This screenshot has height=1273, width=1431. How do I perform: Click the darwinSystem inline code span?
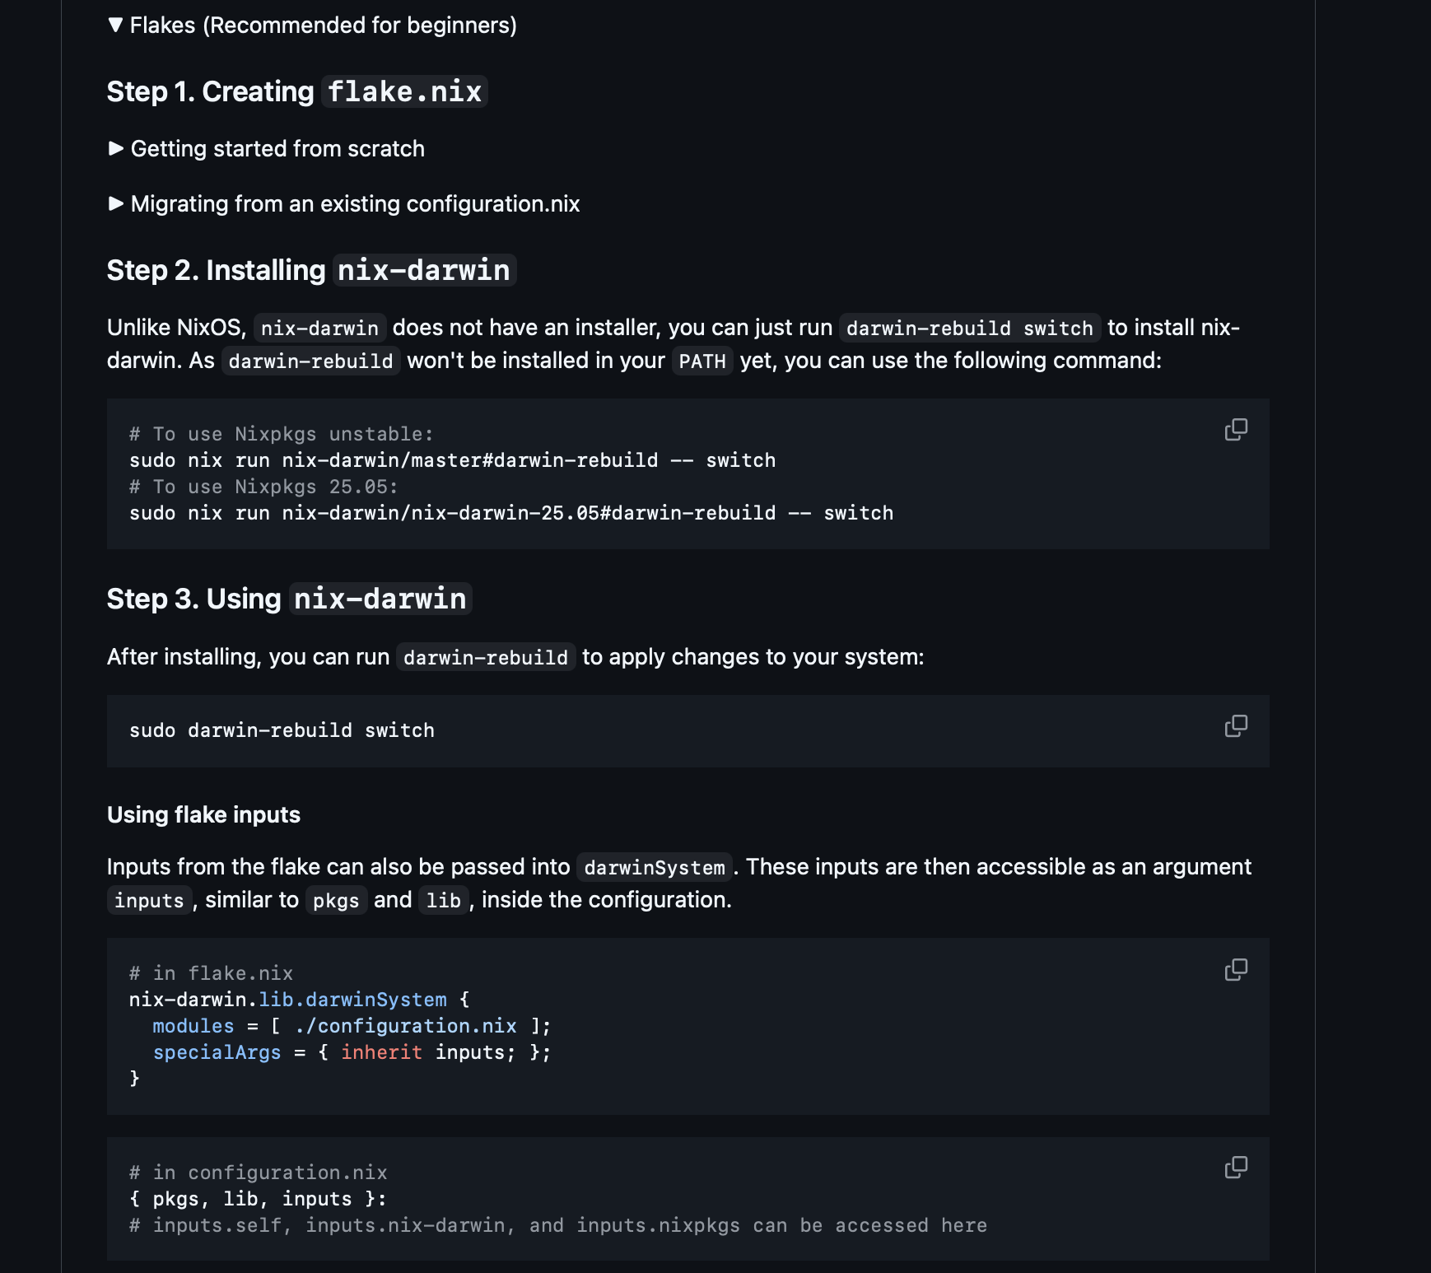(653, 867)
